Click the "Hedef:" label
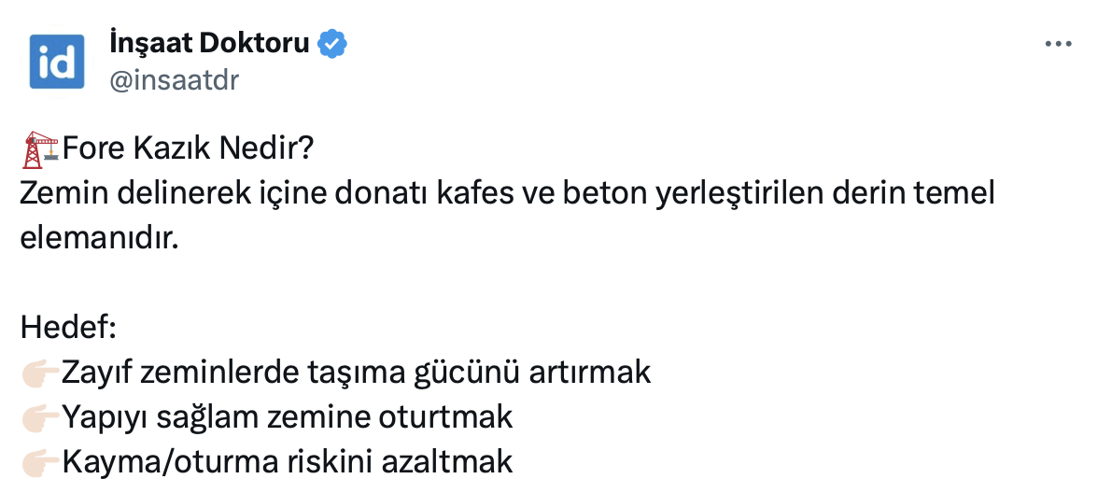The width and height of the screenshot is (1098, 493). click(x=67, y=328)
